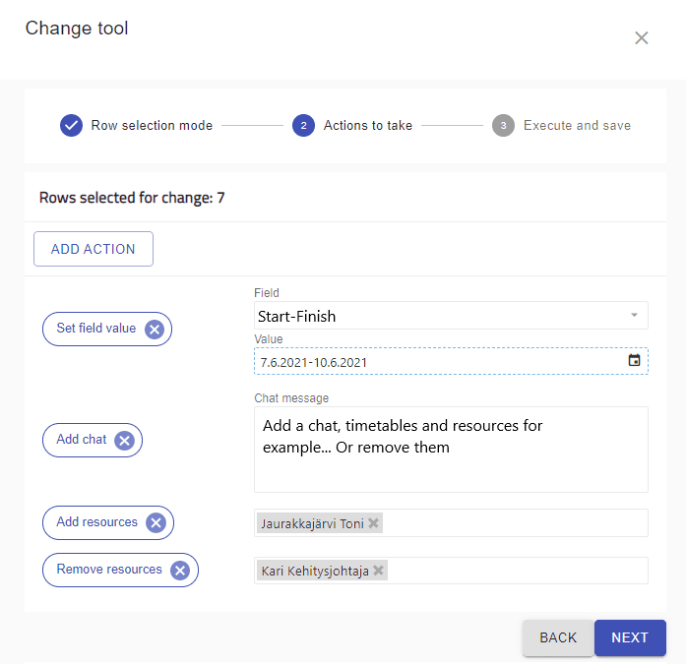Screen dimensions: 686x664
Task: Select step 2 circle Actions to take
Action: pos(303,126)
